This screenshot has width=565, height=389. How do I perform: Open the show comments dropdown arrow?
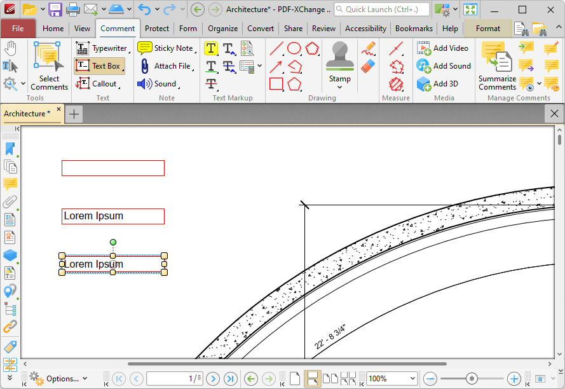[x=539, y=84]
